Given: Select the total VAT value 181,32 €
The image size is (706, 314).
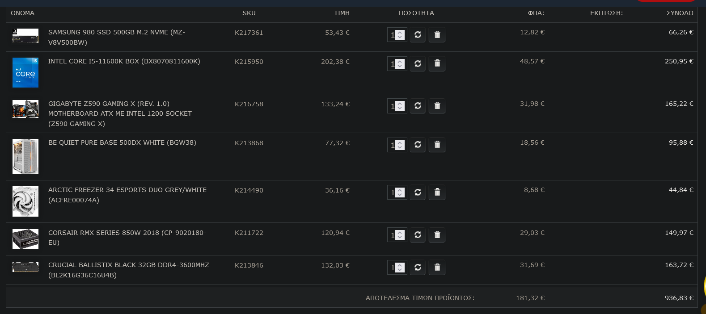Looking at the screenshot, I should 530,298.
